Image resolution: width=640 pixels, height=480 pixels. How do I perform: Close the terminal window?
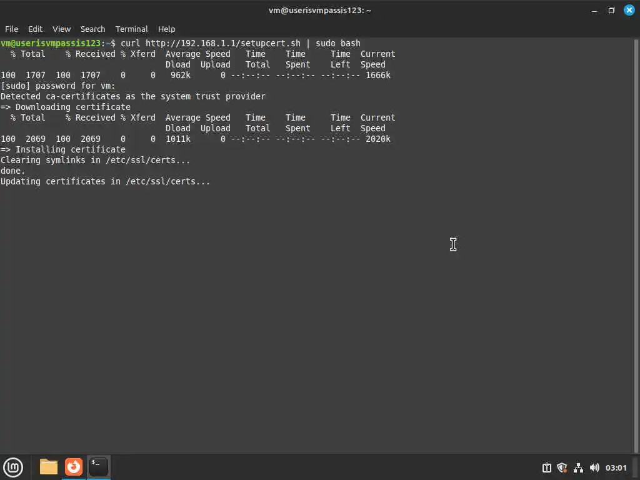[x=629, y=10]
